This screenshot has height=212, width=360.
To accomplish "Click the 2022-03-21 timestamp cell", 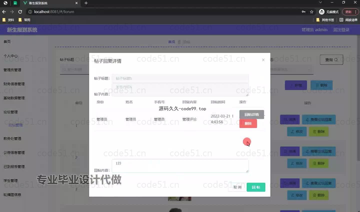I will pos(222,119).
